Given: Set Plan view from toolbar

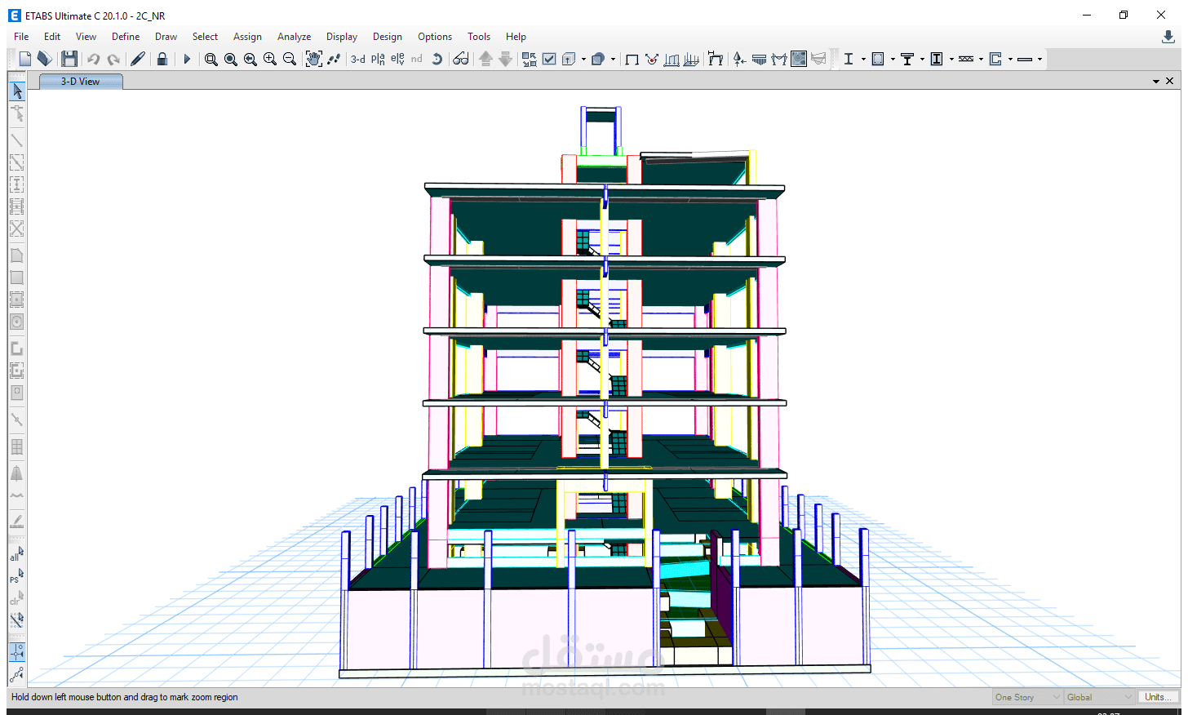Looking at the screenshot, I should pyautogui.click(x=378, y=59).
